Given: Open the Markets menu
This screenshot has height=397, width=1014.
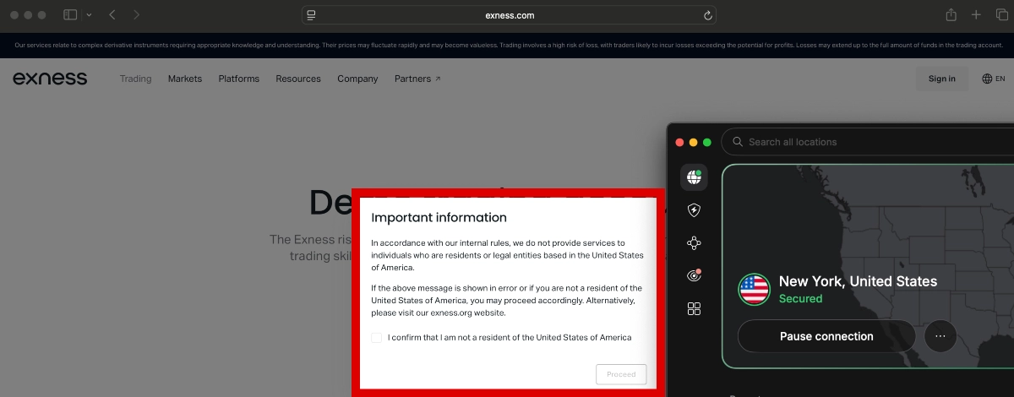Looking at the screenshot, I should [x=185, y=79].
